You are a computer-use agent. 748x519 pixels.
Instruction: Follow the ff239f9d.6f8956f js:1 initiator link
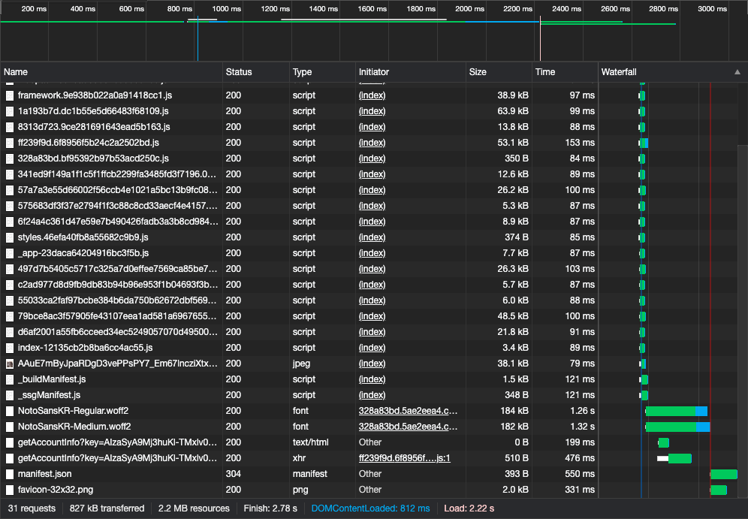(404, 458)
